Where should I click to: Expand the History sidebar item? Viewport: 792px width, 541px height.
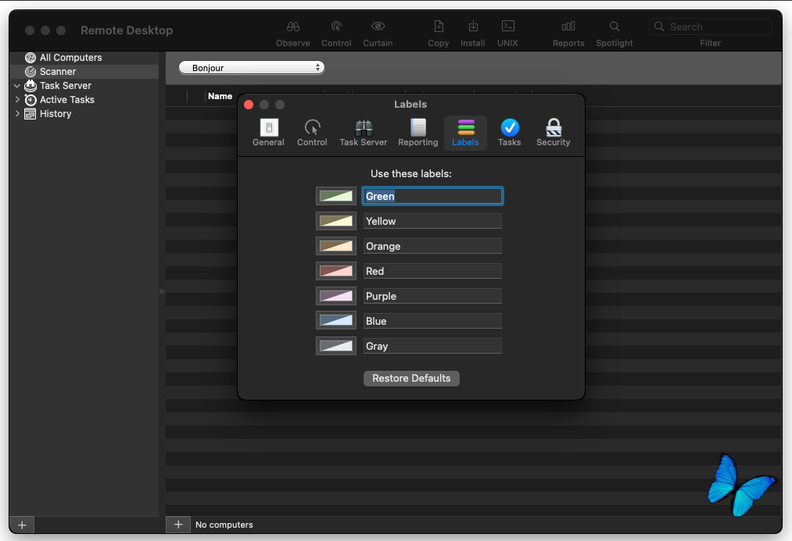tap(17, 114)
